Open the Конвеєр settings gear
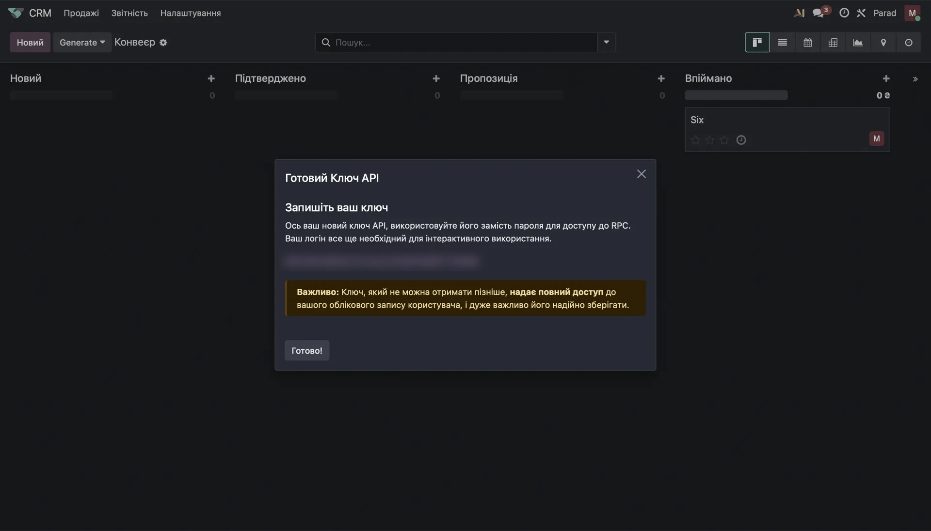The width and height of the screenshot is (931, 531). pos(163,42)
